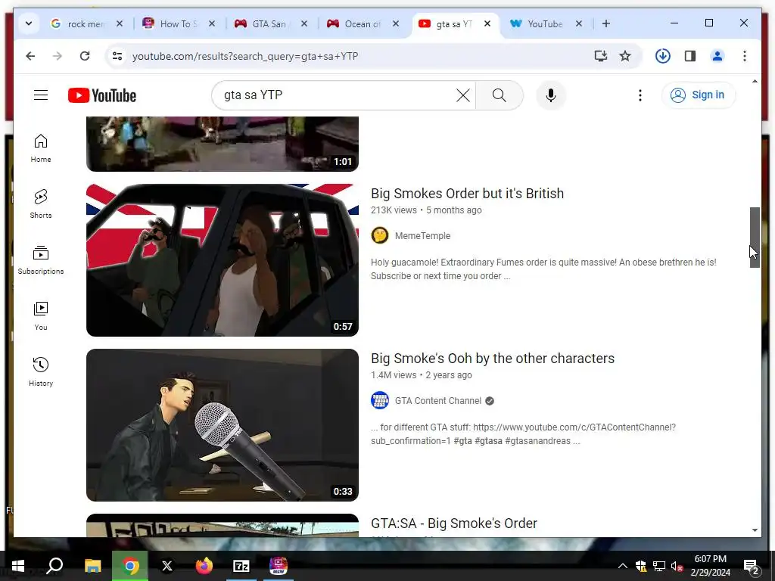Open Chrome downloads icon
The width and height of the screenshot is (775, 581).
(x=662, y=56)
